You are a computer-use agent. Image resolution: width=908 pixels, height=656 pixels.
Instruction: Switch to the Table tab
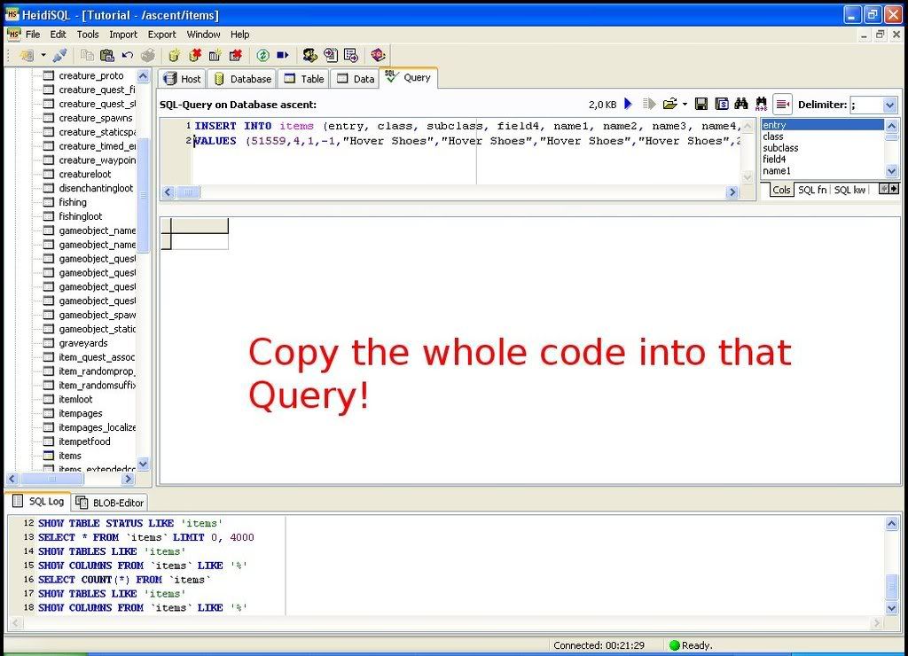click(x=303, y=79)
